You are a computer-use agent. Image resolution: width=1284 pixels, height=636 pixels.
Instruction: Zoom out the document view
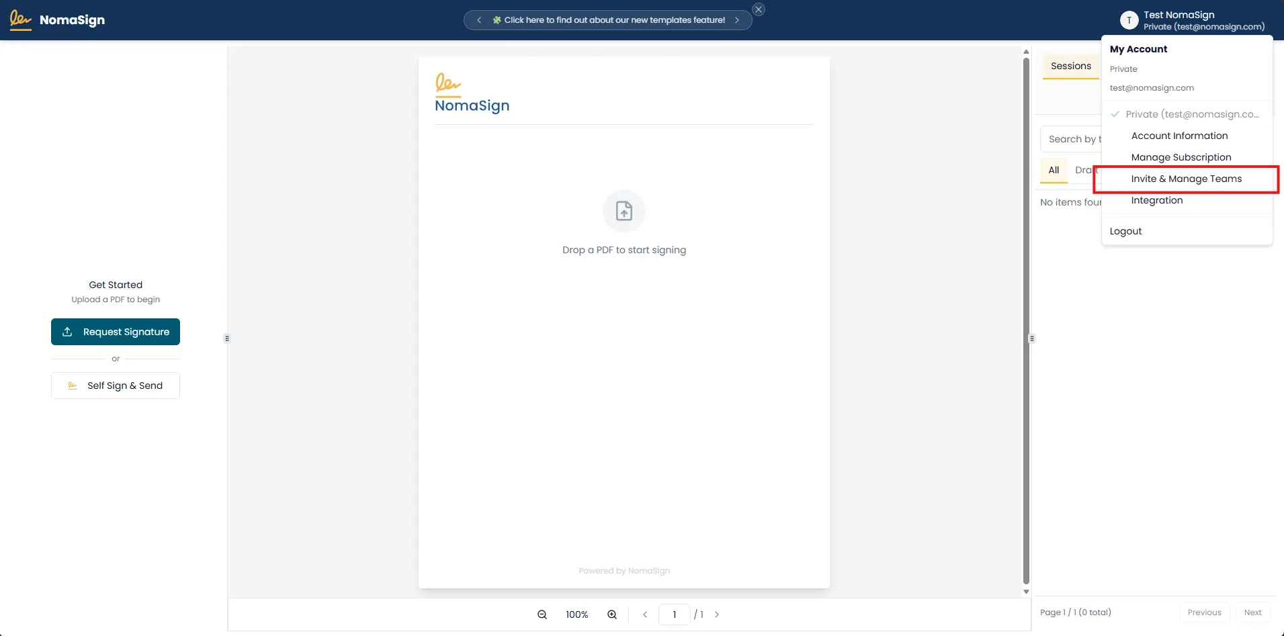tap(542, 615)
